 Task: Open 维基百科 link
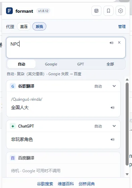(66, 184)
